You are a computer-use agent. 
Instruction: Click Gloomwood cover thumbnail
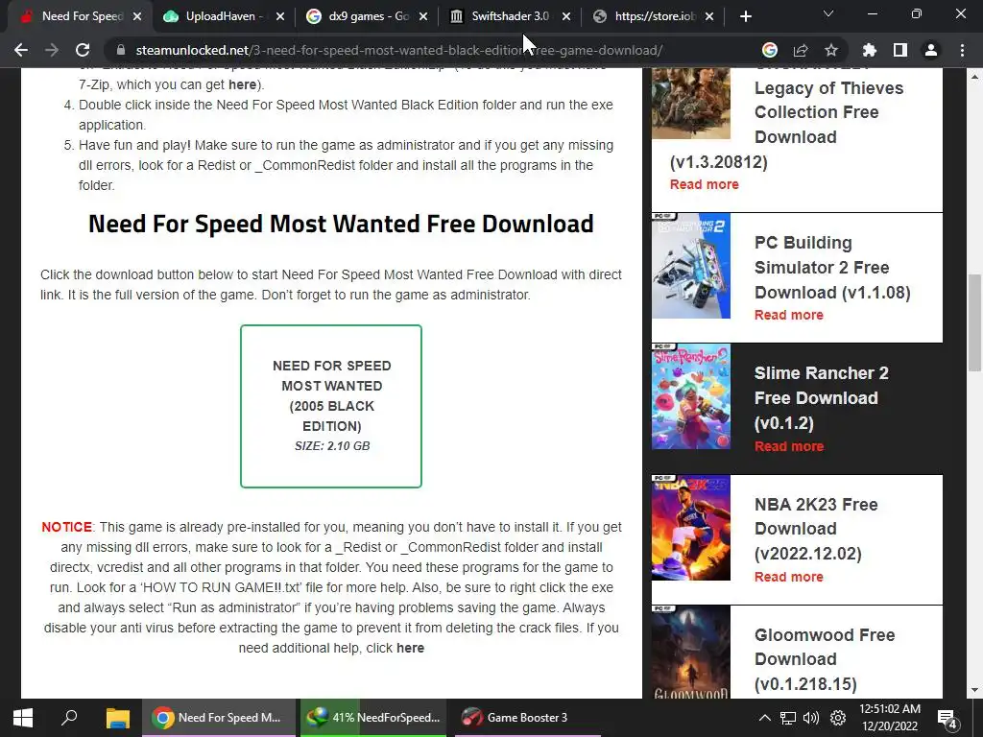[691, 652]
